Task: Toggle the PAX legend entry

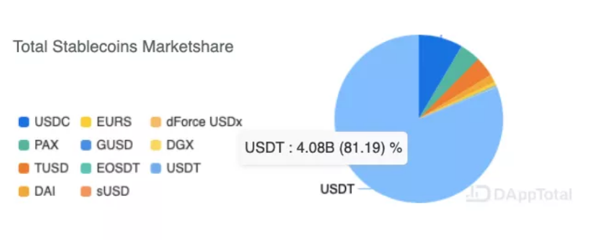Action: (x=39, y=145)
